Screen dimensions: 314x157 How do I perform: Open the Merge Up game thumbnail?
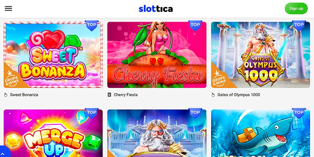pos(53,133)
